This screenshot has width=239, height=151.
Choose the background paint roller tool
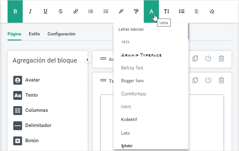(136, 11)
